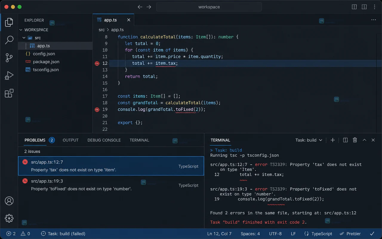The height and width of the screenshot is (239, 382).
Task: Click the app.ts breadcrumb segment
Action: pos(117,30)
